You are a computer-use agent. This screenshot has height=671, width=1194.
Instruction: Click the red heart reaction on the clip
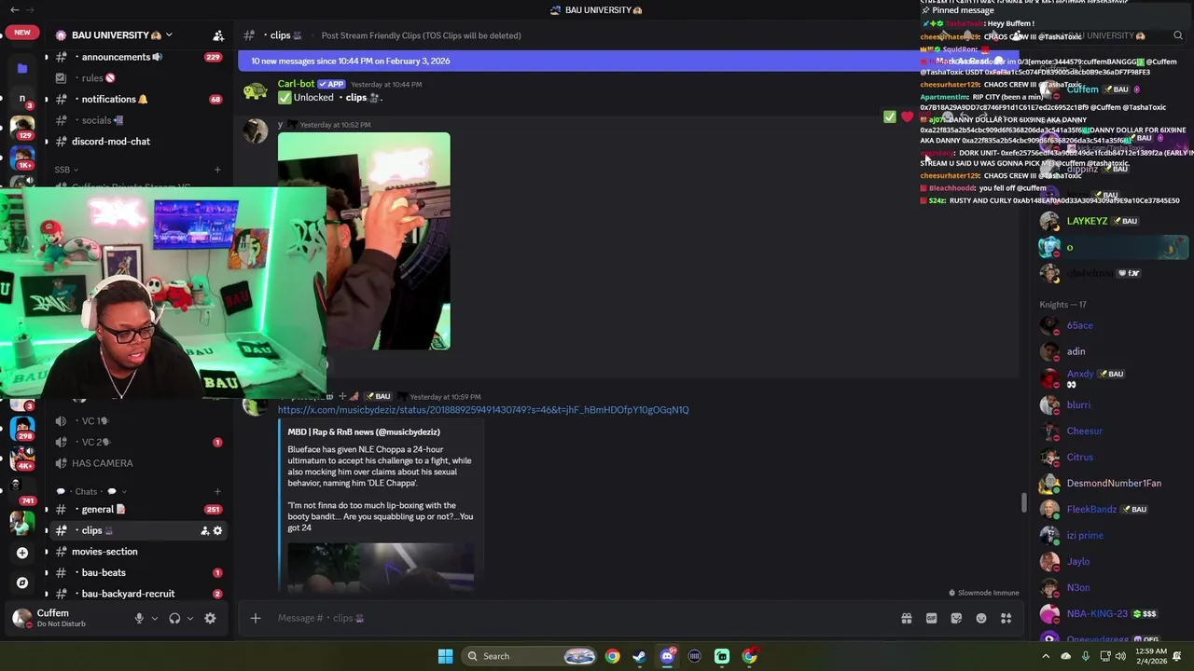pyautogui.click(x=907, y=116)
